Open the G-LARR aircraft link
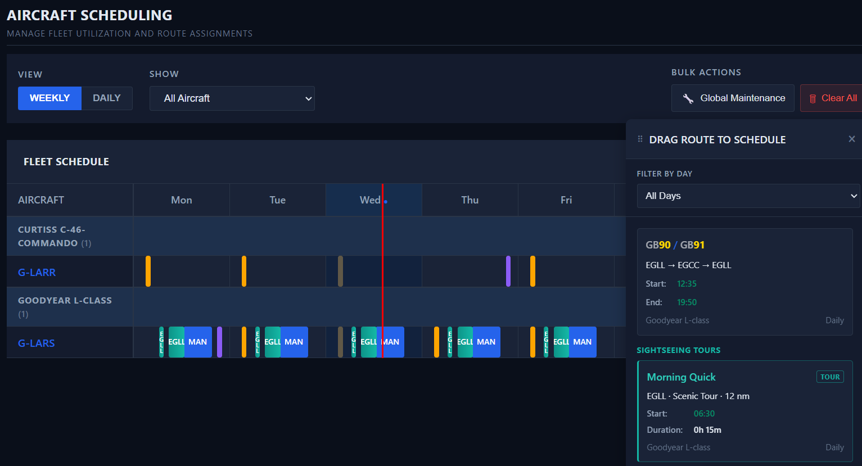The width and height of the screenshot is (862, 466). coord(37,272)
